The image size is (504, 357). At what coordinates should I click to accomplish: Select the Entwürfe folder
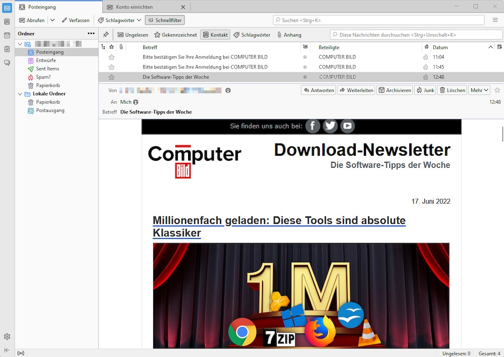coord(45,60)
